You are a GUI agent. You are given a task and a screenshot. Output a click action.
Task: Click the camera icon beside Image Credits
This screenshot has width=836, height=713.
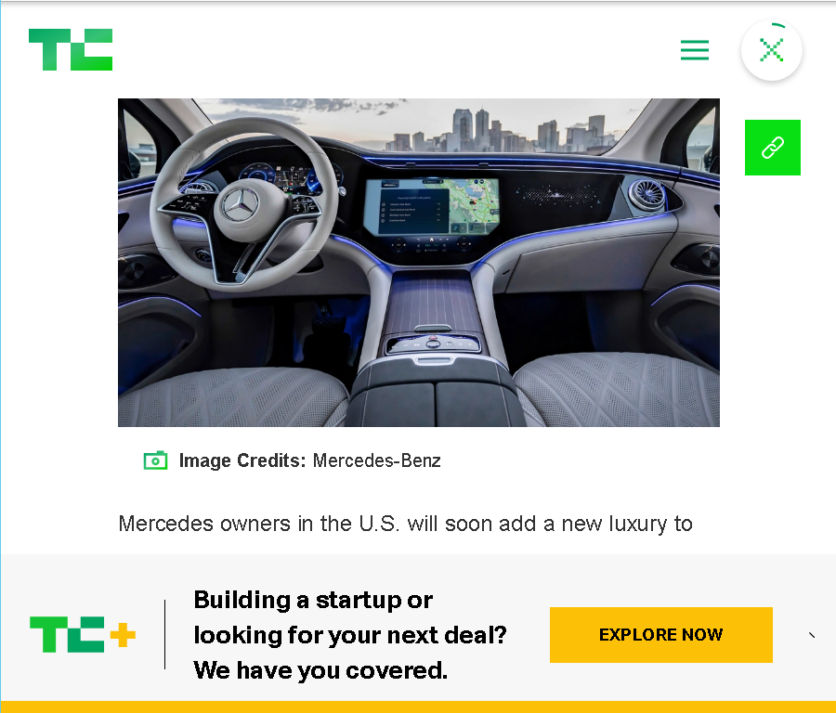coord(156,460)
